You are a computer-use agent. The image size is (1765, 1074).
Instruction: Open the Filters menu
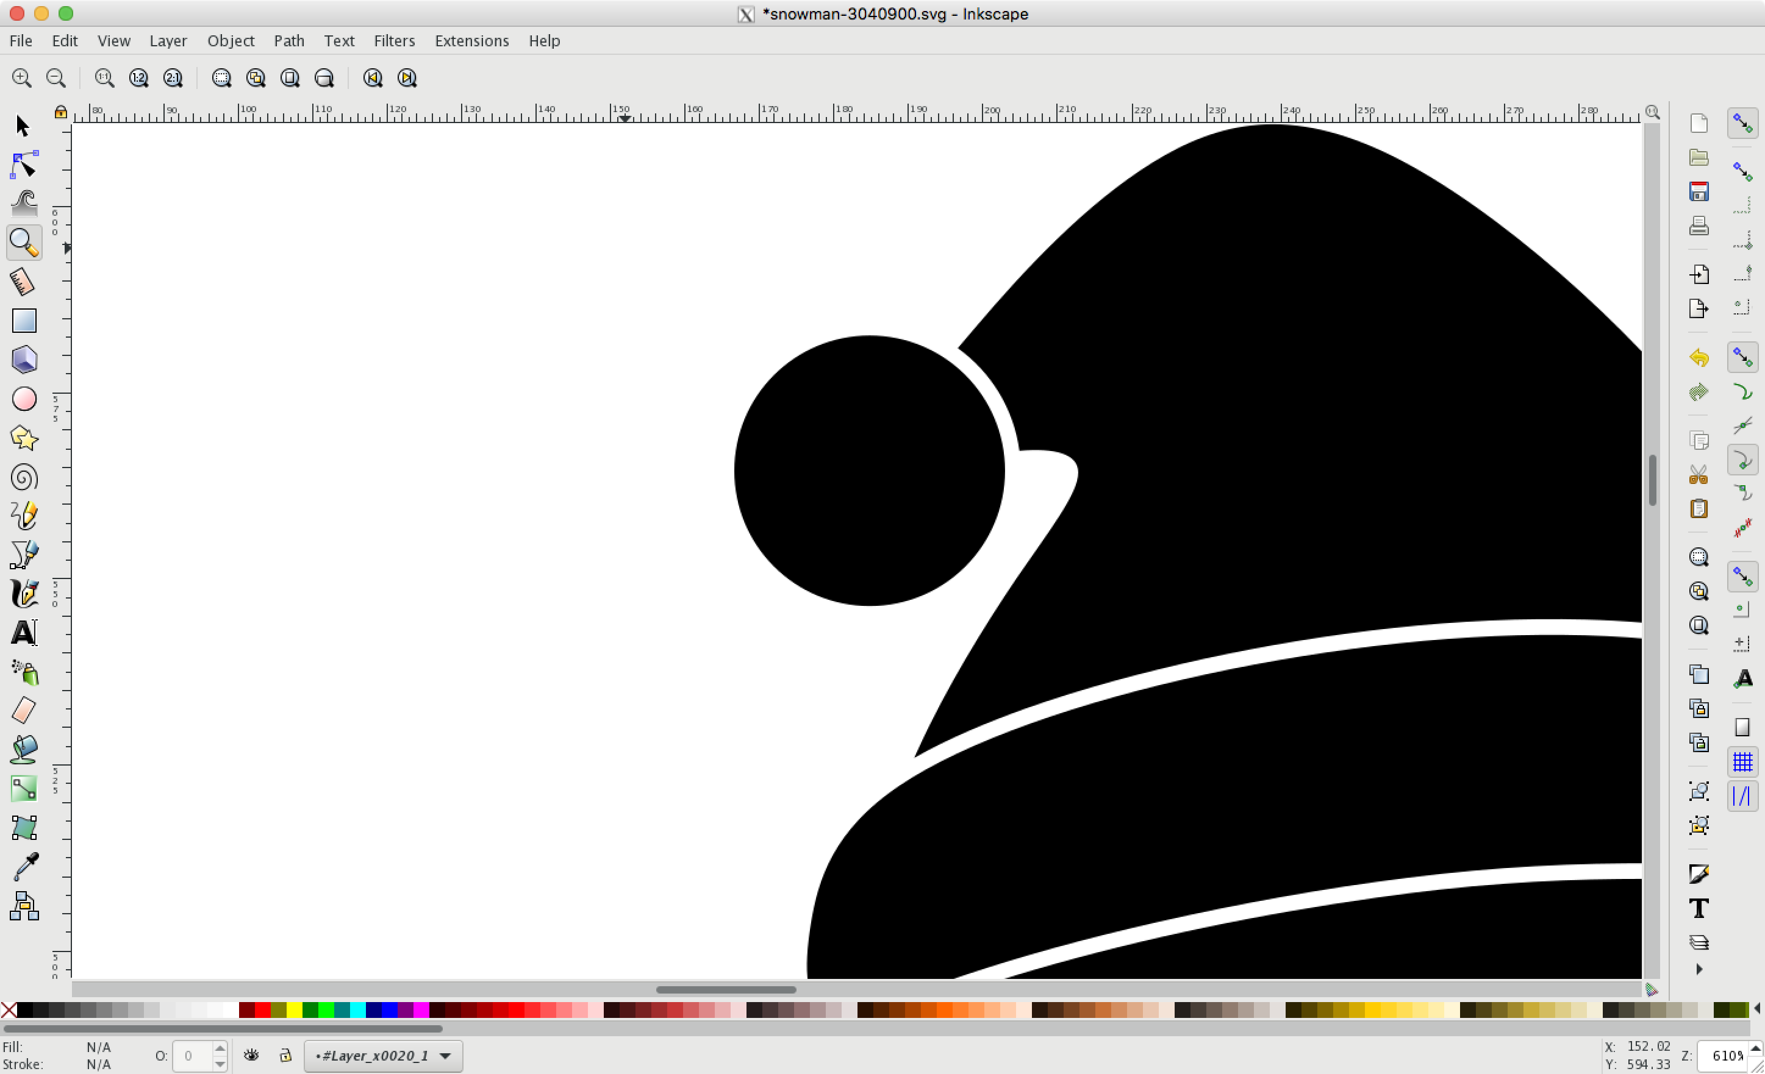(394, 41)
